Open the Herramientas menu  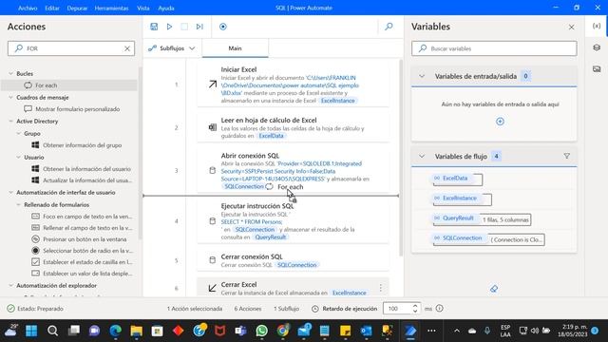[x=112, y=8]
